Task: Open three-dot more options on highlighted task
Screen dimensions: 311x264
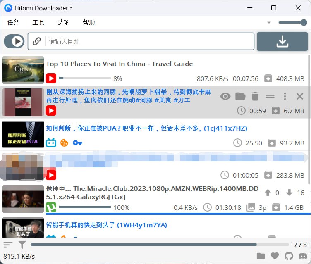Action: pos(285,96)
